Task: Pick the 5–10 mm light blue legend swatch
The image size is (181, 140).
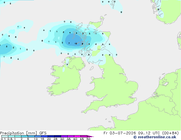Action: coord(31,136)
